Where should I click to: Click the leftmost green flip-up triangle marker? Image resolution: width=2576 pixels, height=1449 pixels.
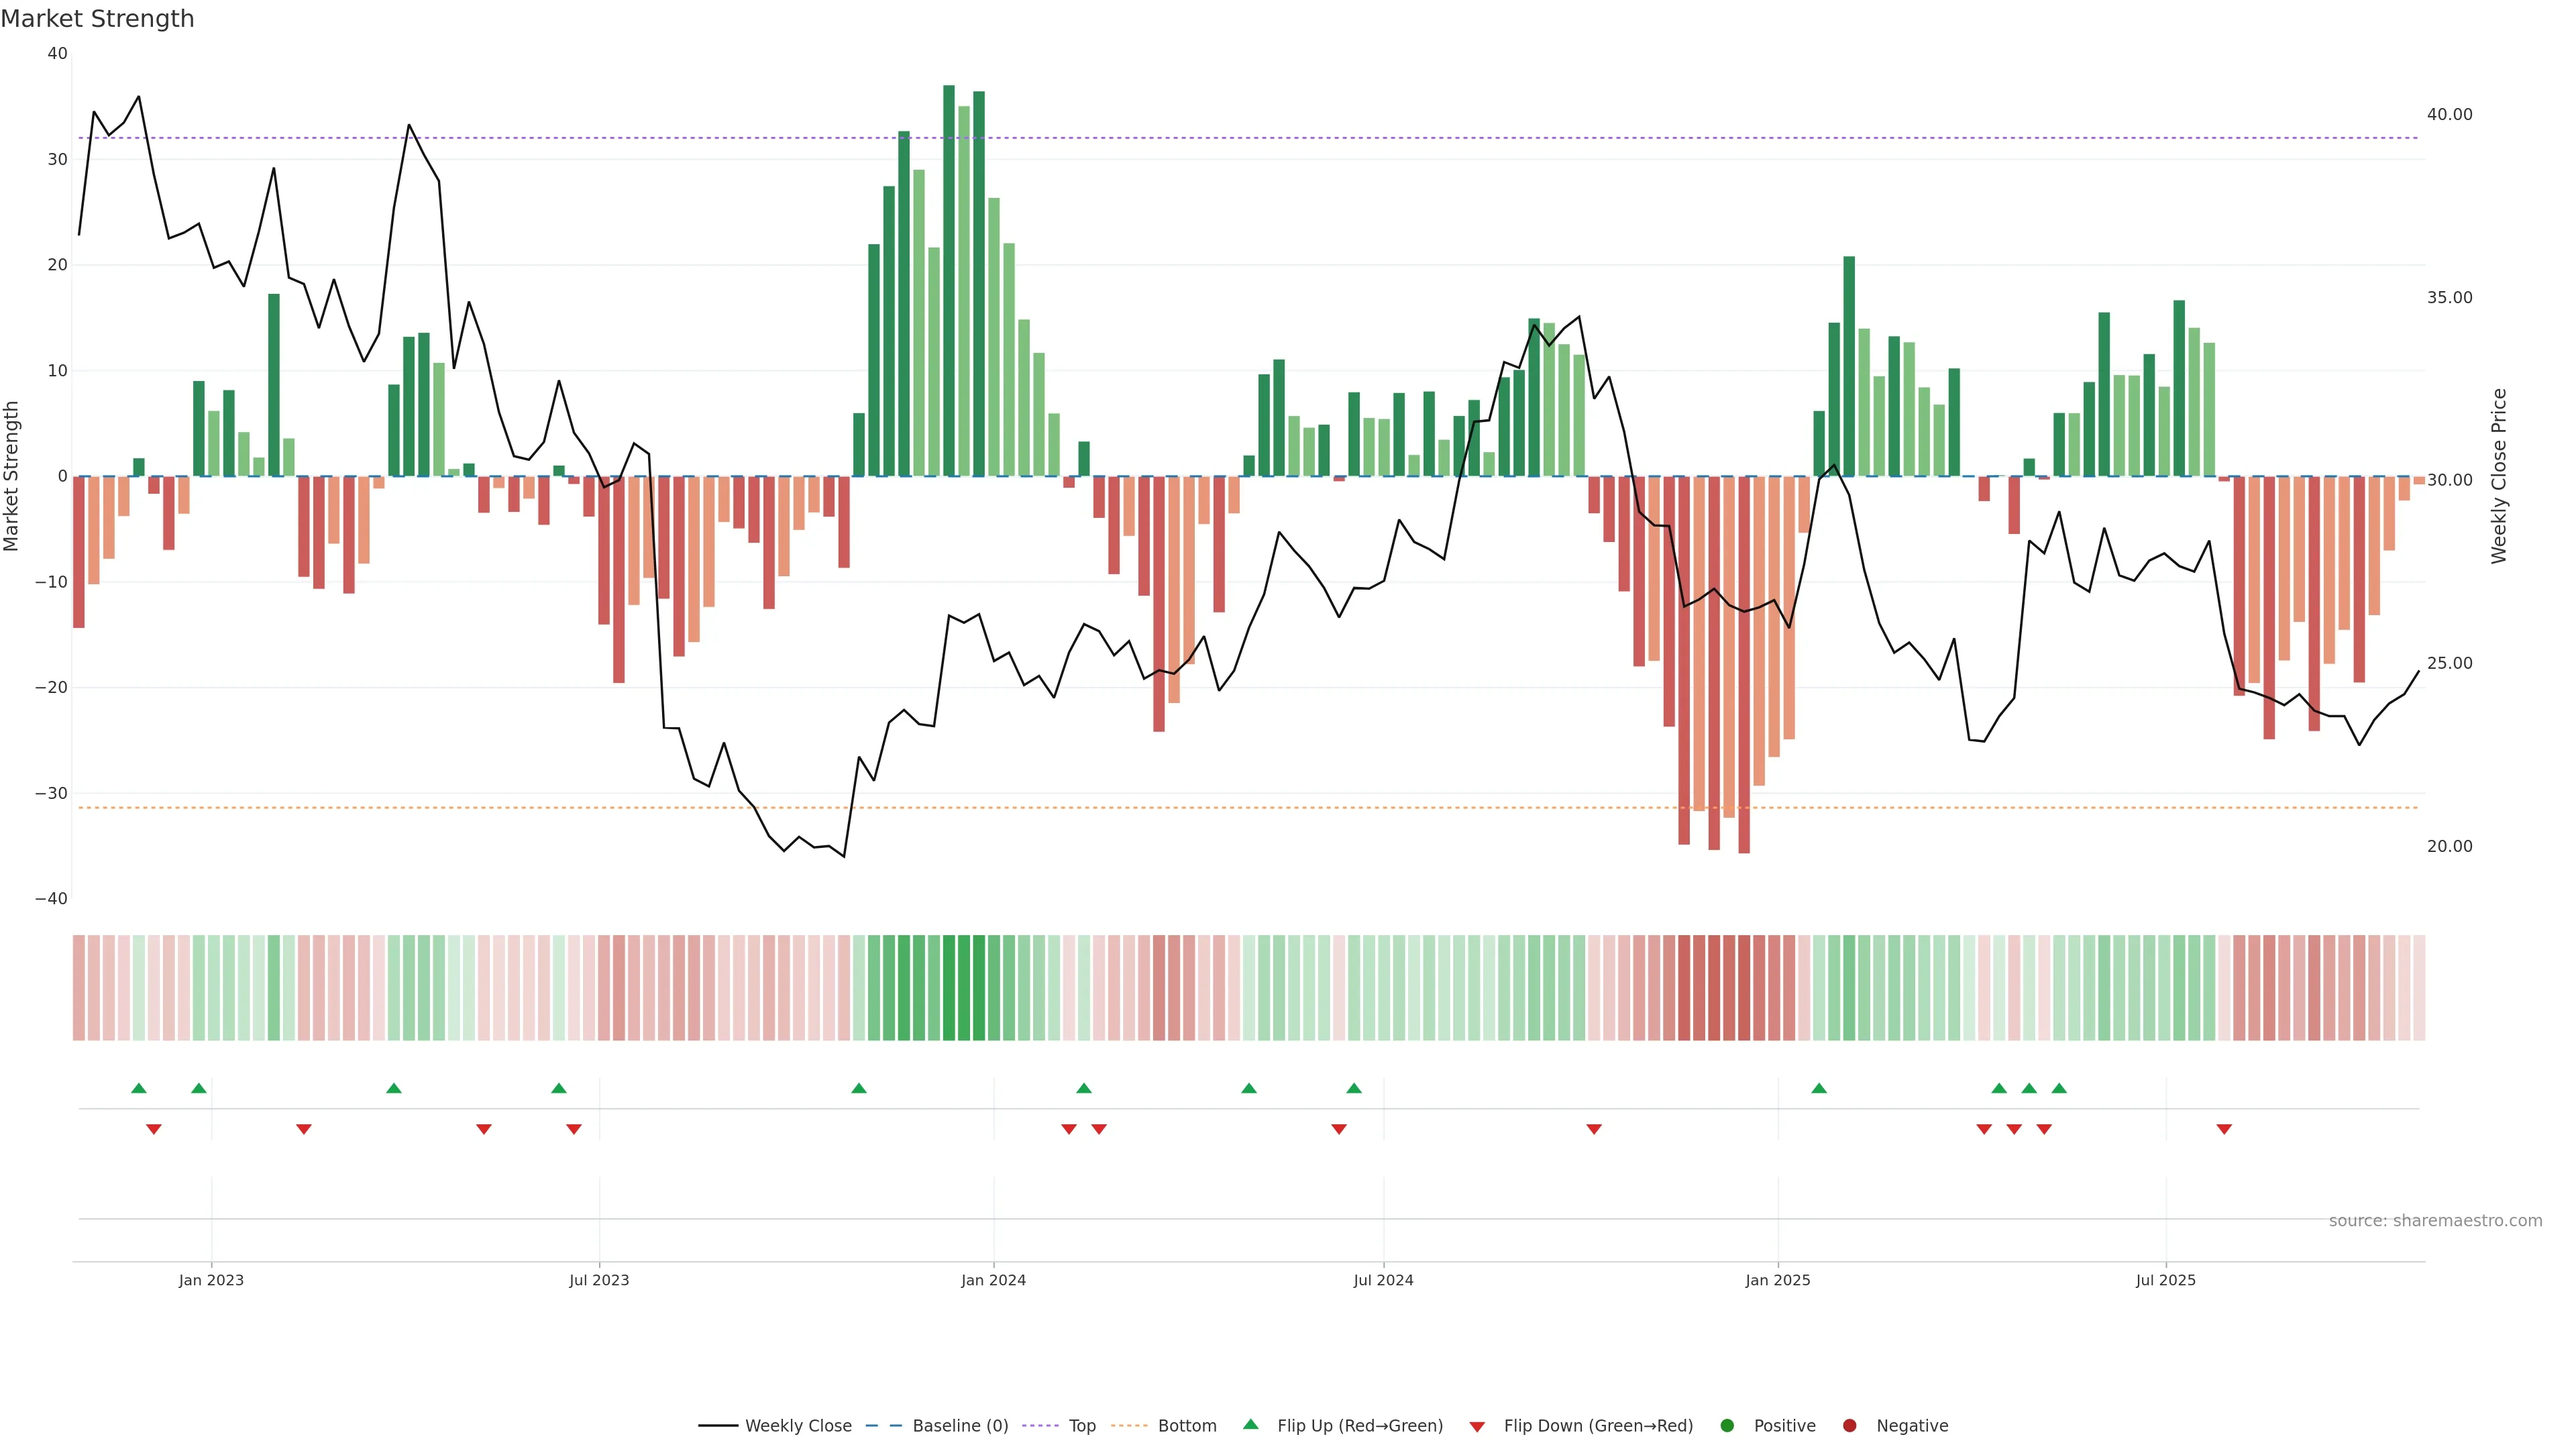[139, 1088]
